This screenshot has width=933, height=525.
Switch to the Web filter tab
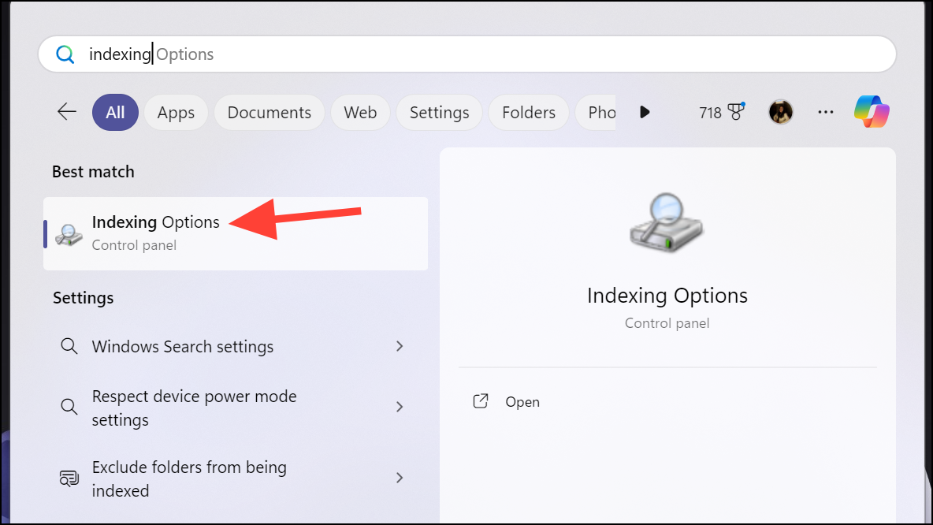pos(360,112)
